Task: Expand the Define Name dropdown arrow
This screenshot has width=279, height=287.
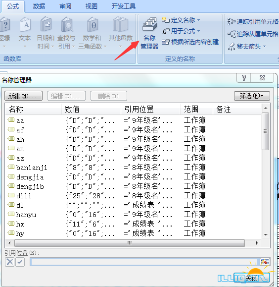Action: pos(198,20)
